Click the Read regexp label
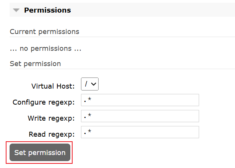This screenshot has height=168, width=235. coord(52,134)
